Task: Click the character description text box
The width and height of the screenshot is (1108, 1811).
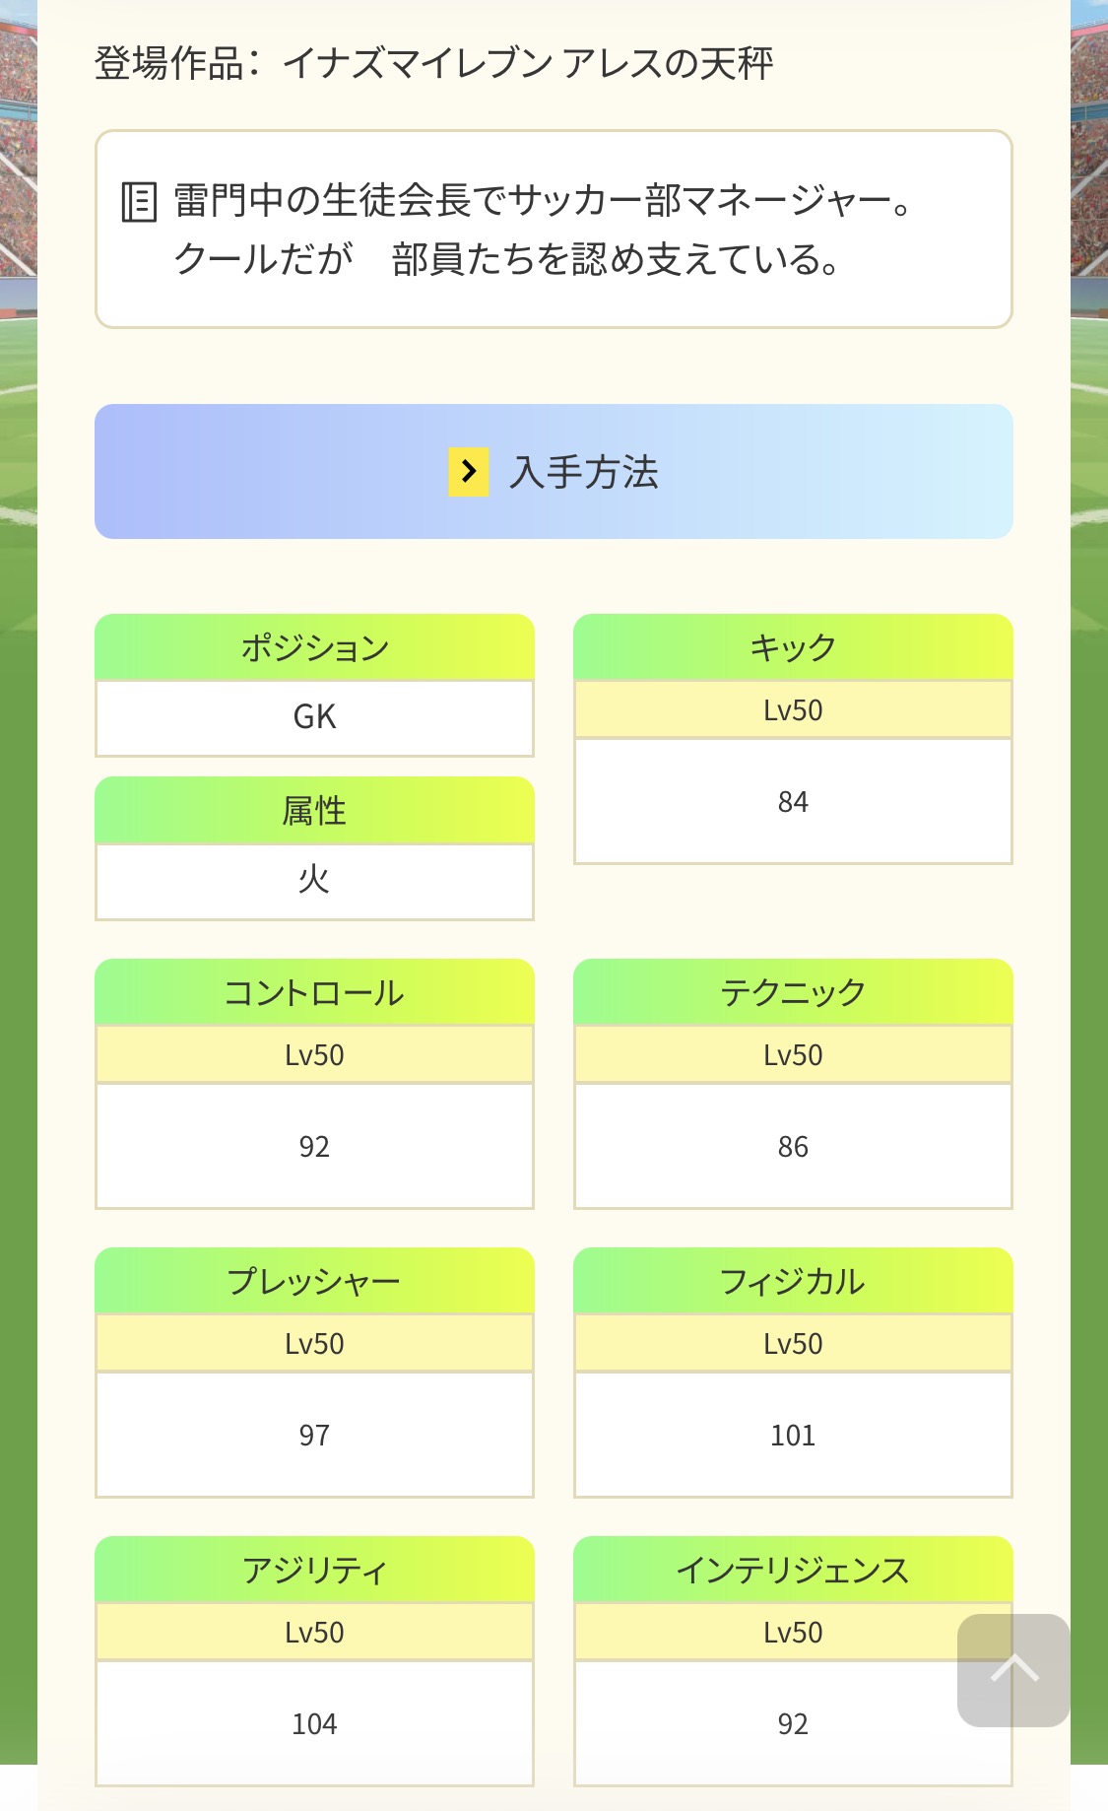Action: click(x=554, y=230)
